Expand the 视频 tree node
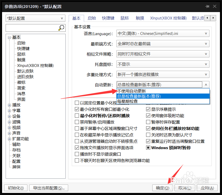The height and width of the screenshot is (195, 222). (x=9, y=127)
